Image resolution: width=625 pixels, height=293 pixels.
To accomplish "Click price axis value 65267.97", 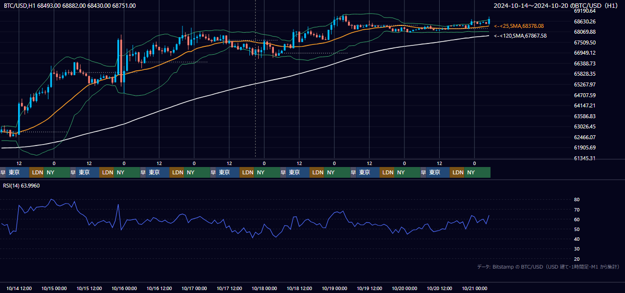I will (x=584, y=84).
